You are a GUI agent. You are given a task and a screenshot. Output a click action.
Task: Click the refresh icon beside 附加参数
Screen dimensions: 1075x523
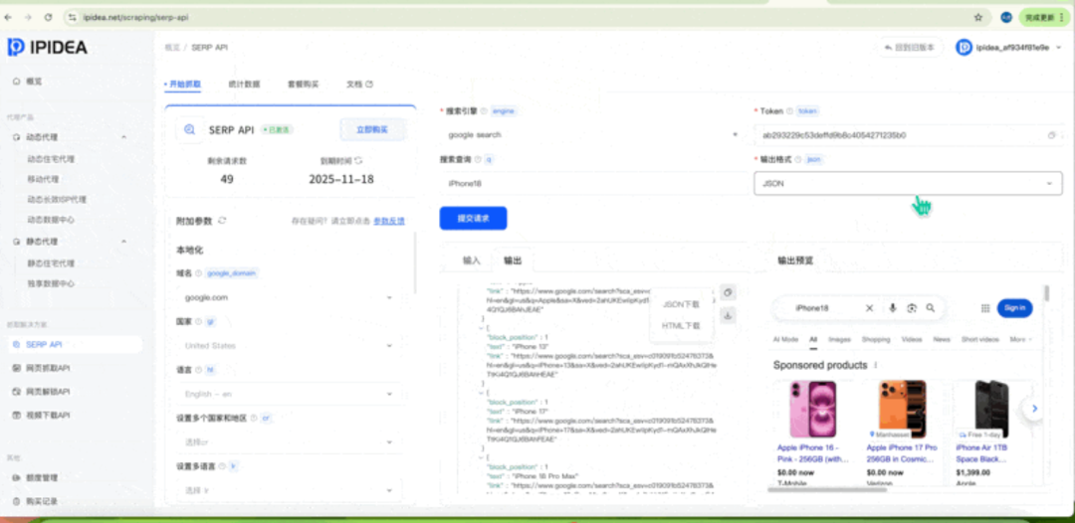(221, 221)
